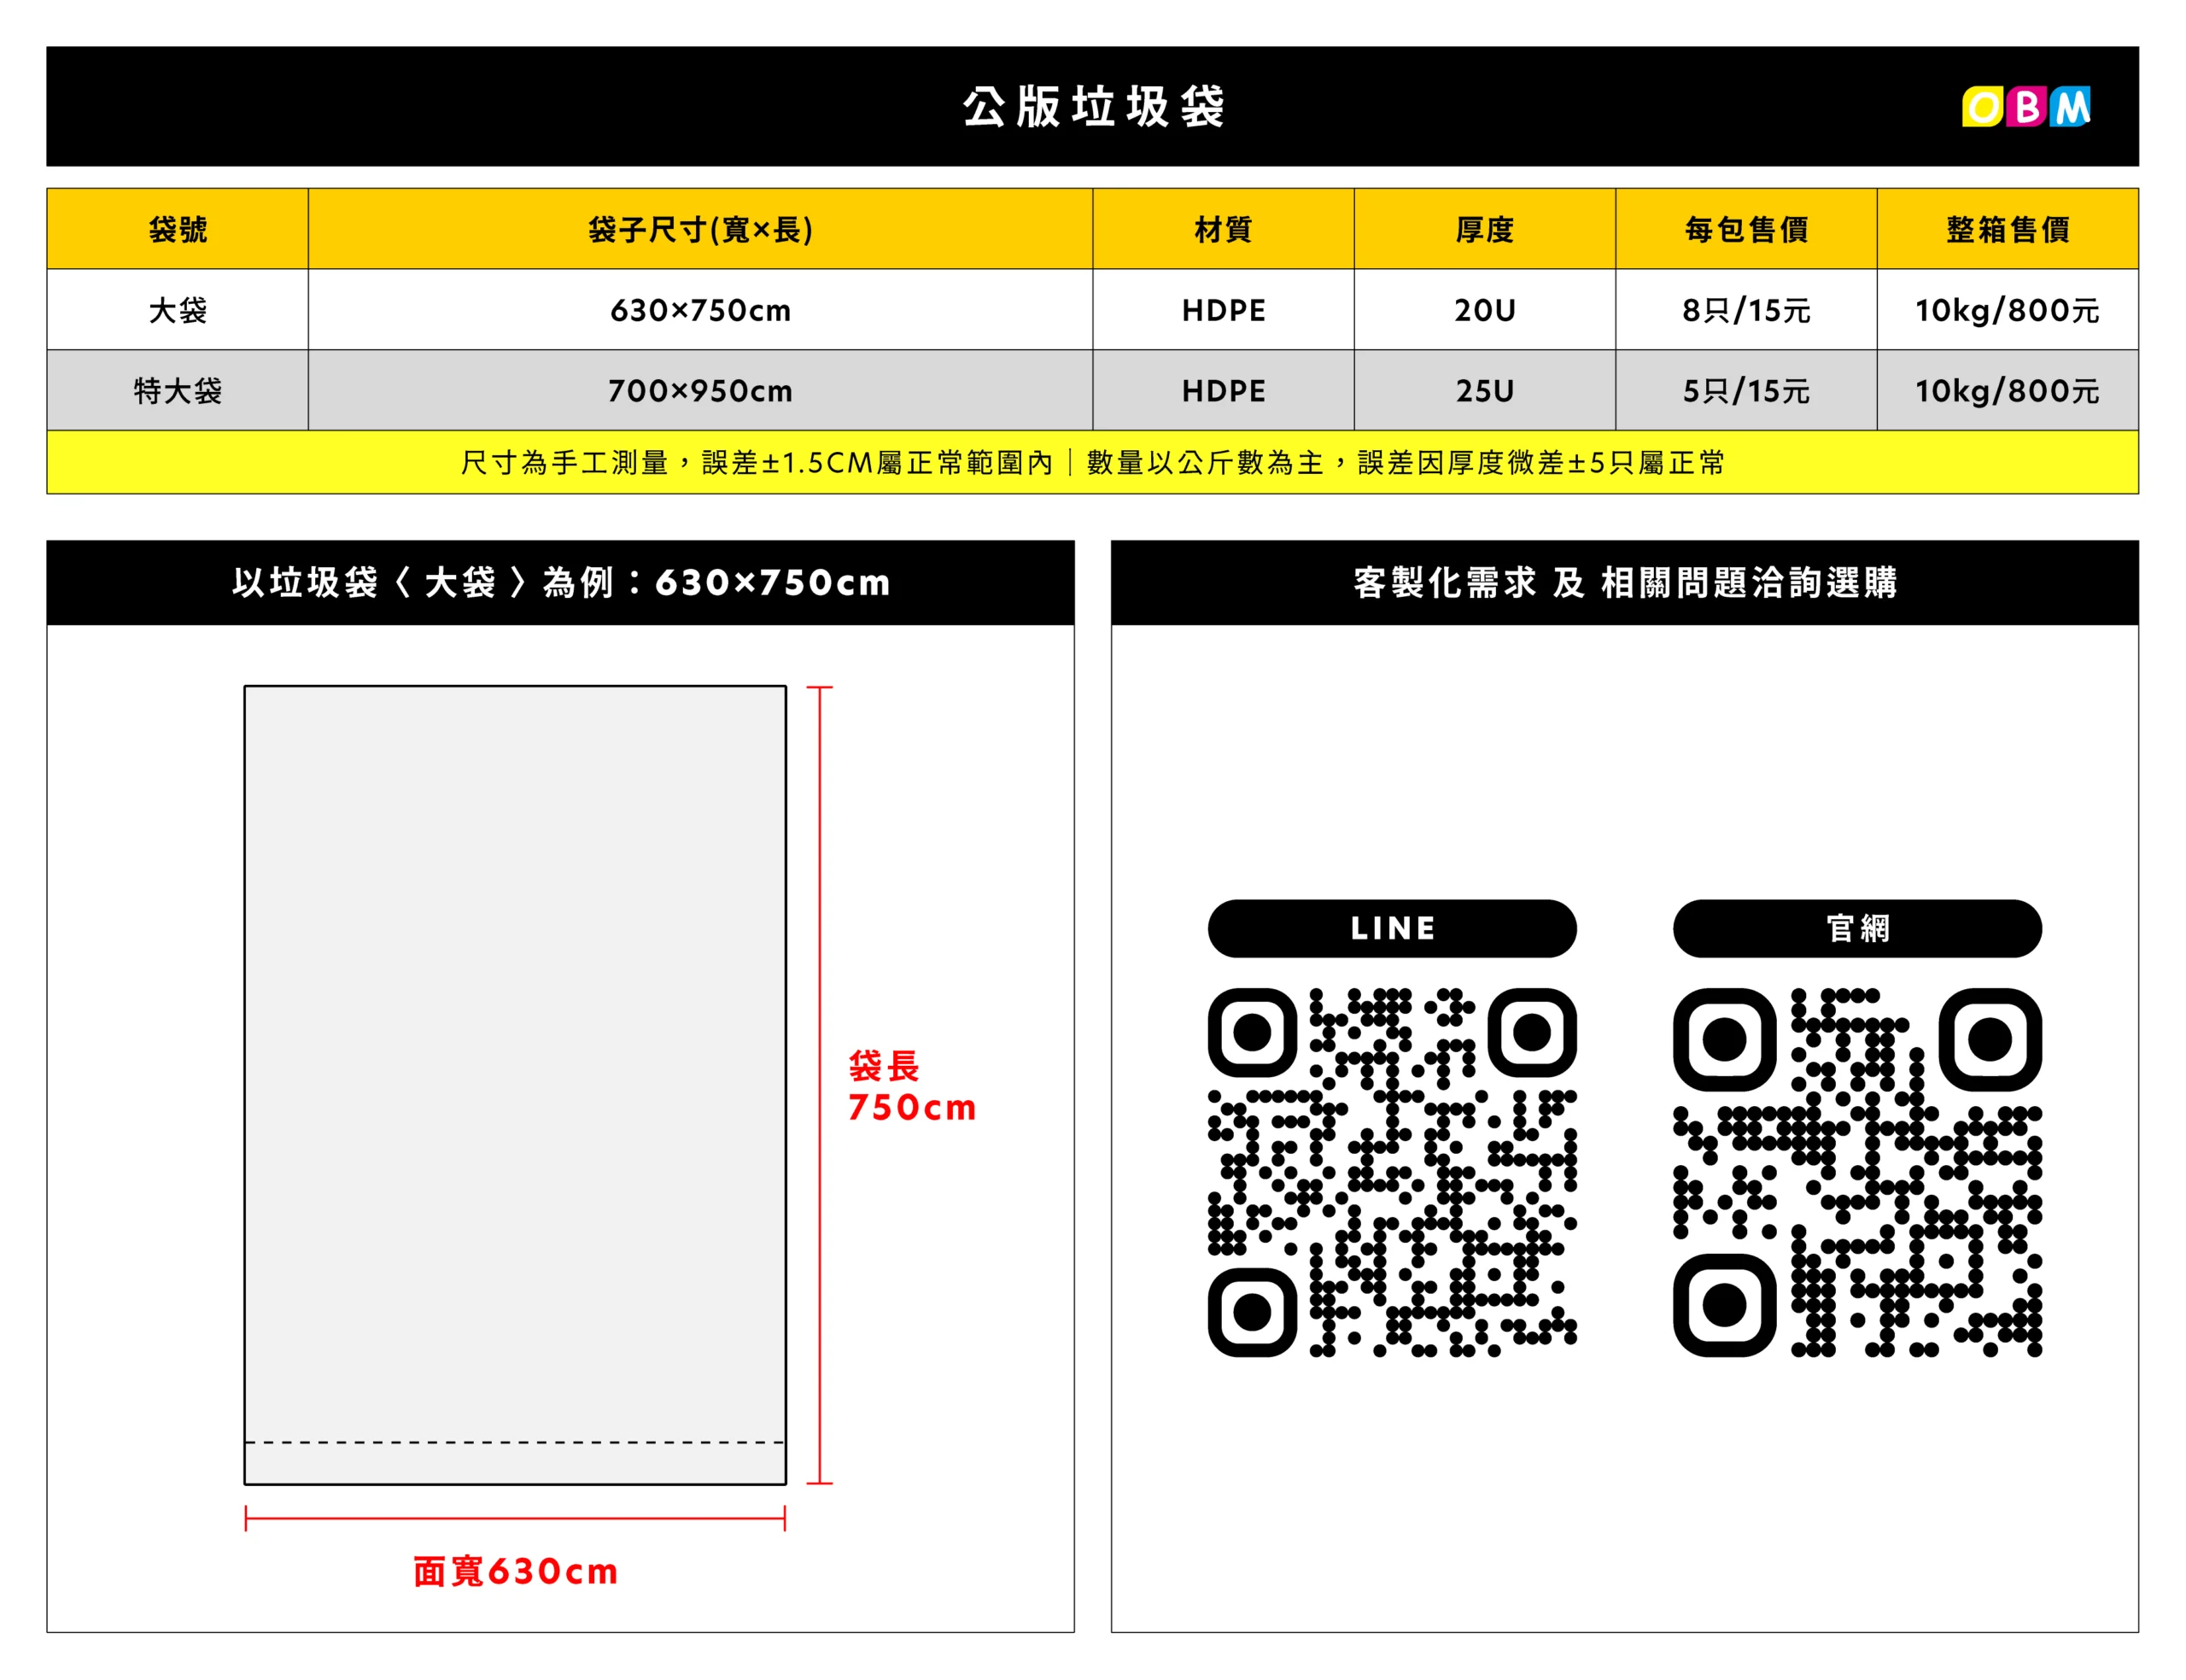Click the 特大袋 row label
The height and width of the screenshot is (1680, 2186).
[x=178, y=390]
